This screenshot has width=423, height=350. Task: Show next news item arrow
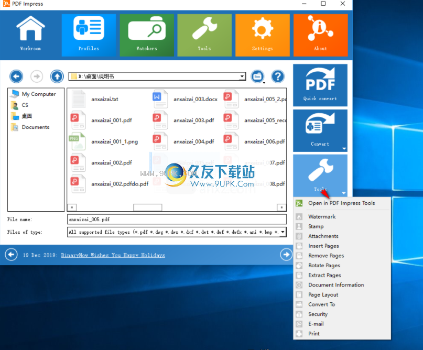point(286,255)
